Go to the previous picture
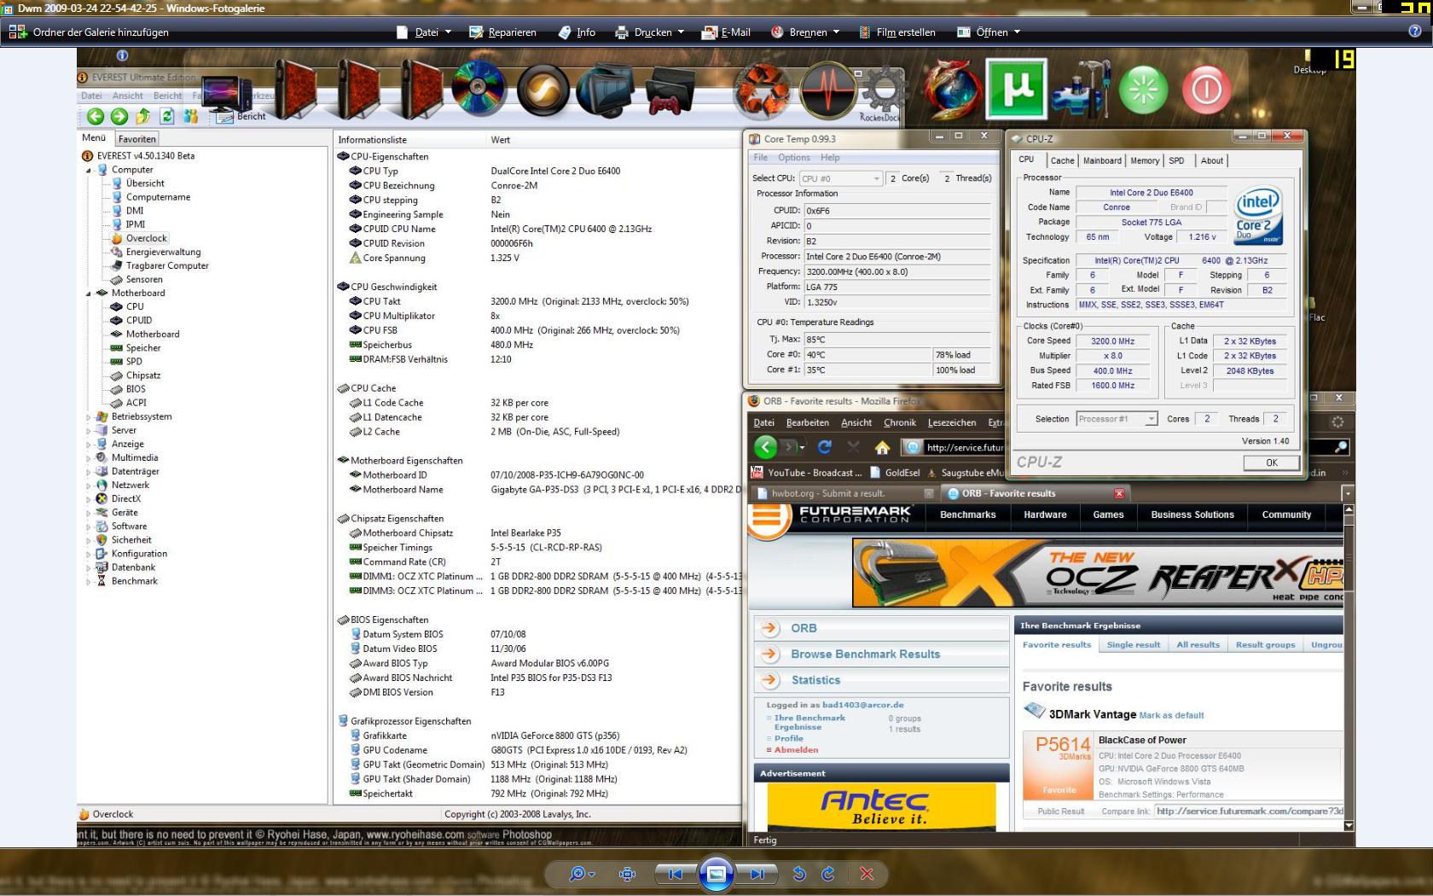1433x896 pixels. (x=676, y=874)
